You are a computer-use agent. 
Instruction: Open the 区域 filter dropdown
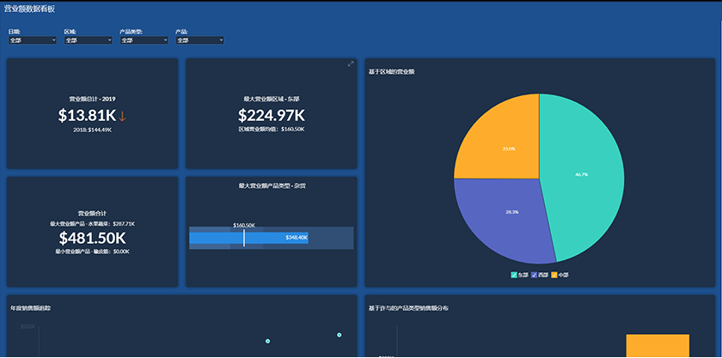89,40
